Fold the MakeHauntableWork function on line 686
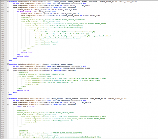This screenshot has width=158, height=139. click(7, 64)
